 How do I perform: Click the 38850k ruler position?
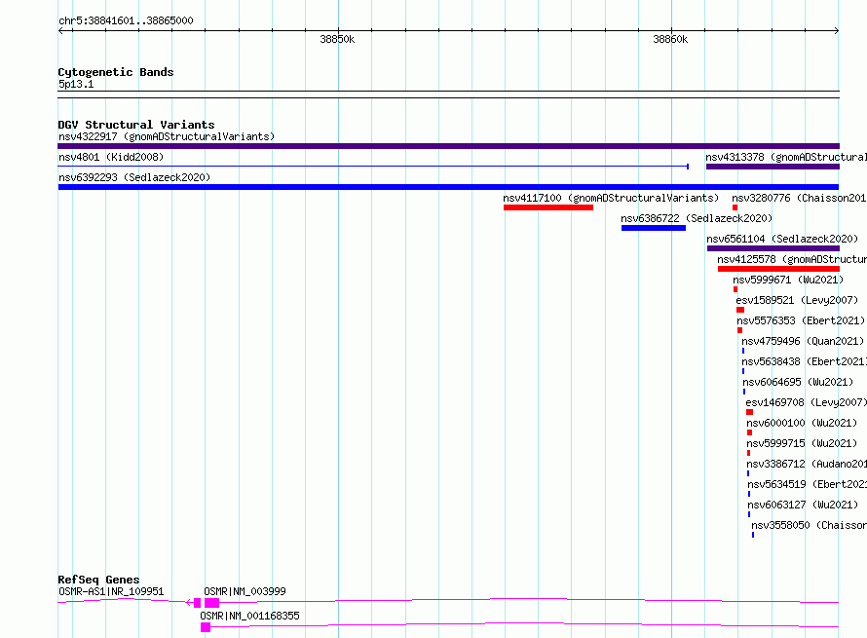pos(337,39)
